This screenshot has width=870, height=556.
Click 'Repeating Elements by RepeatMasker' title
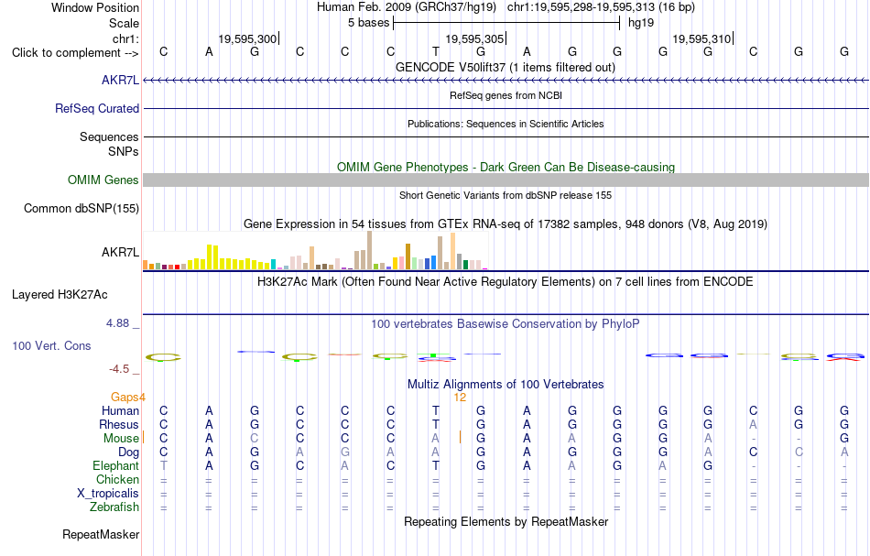[506, 521]
